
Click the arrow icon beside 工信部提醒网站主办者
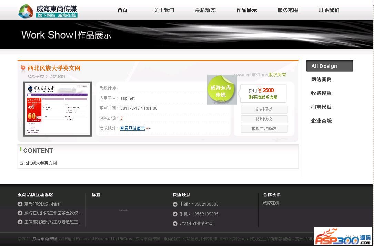point(20,222)
